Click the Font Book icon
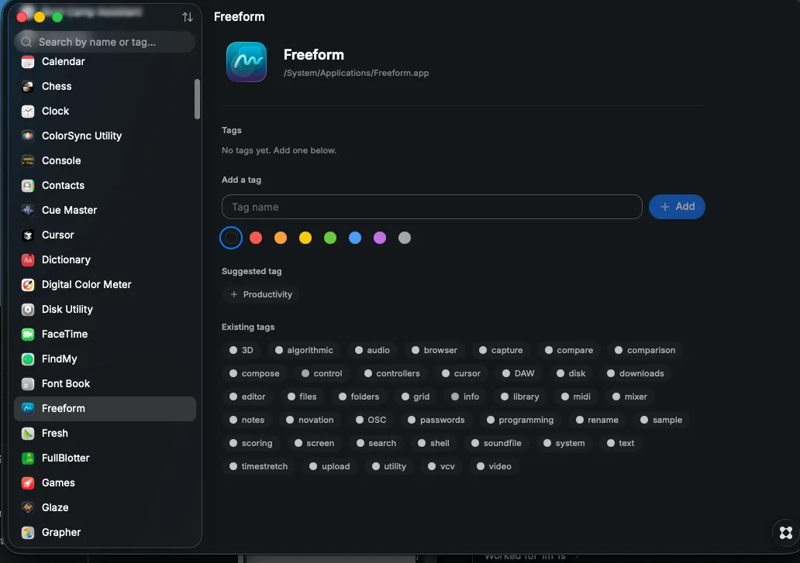 [28, 384]
